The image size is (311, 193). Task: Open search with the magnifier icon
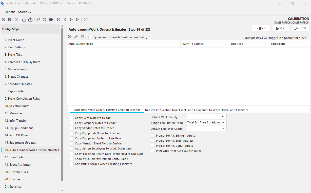38,19
